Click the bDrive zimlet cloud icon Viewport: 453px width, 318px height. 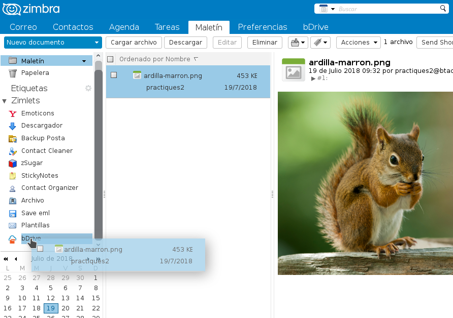point(12,239)
